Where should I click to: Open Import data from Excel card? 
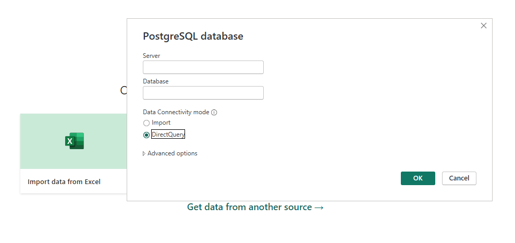[x=73, y=153]
